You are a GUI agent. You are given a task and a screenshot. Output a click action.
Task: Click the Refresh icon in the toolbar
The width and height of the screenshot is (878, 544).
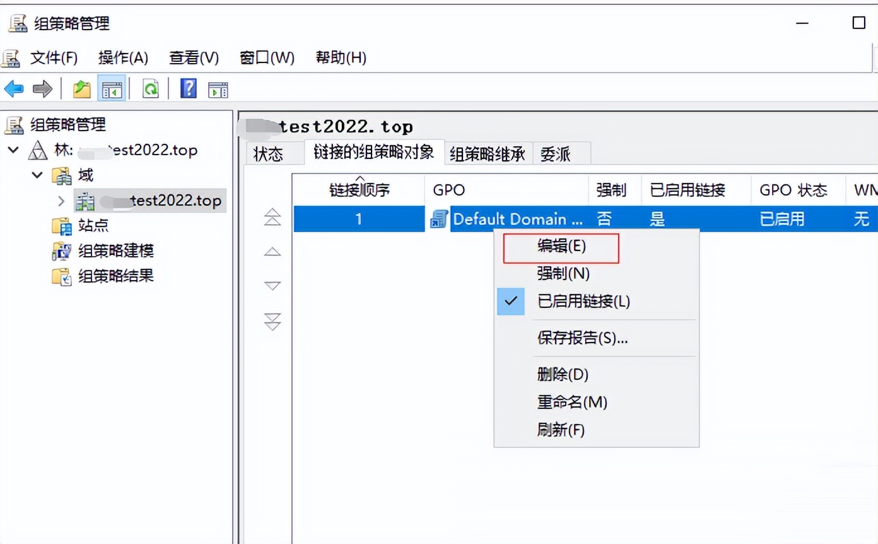(x=151, y=88)
